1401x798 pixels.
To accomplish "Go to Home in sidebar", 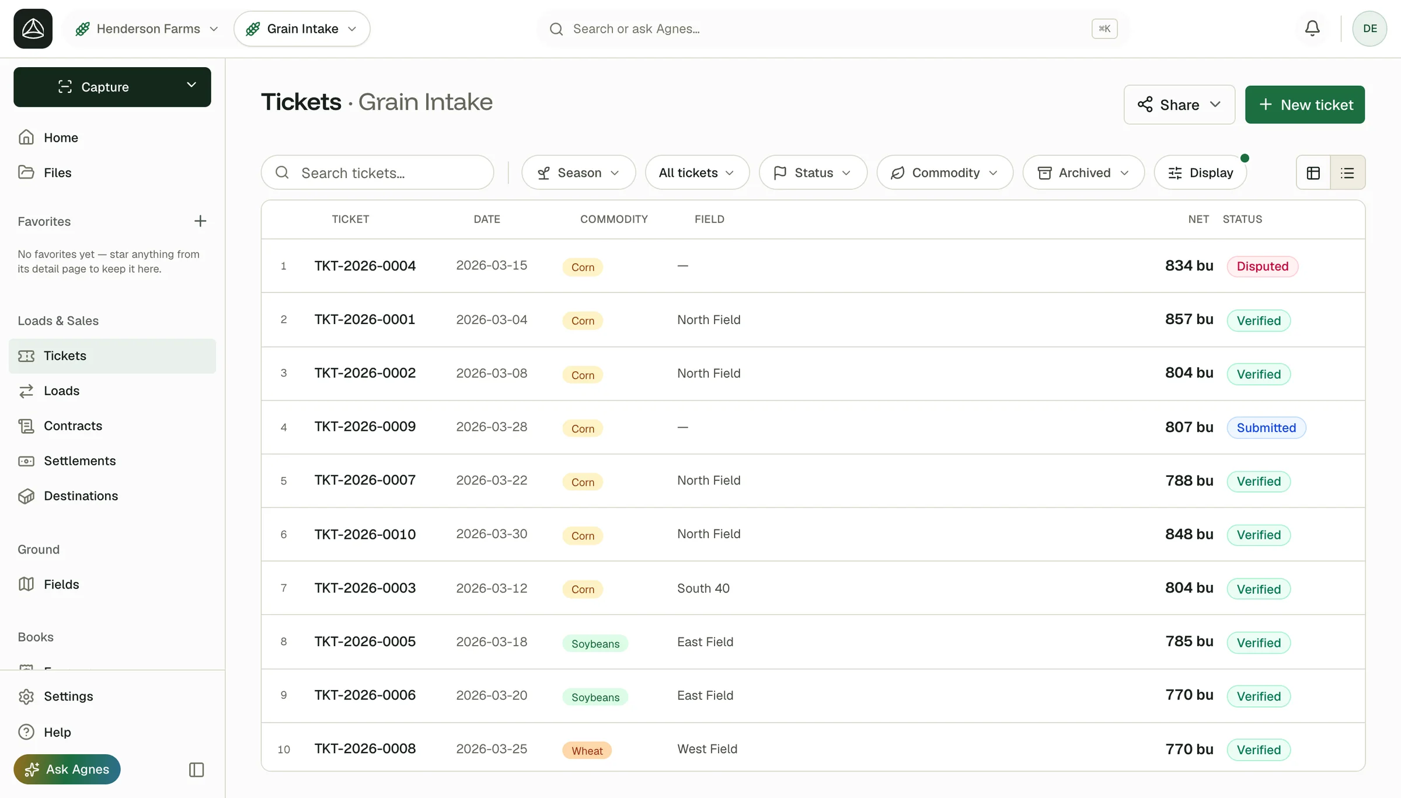I will pos(112,138).
